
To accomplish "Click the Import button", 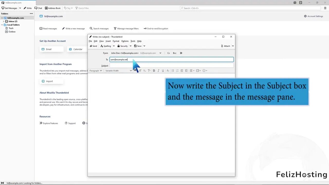I will [x=51, y=81].
